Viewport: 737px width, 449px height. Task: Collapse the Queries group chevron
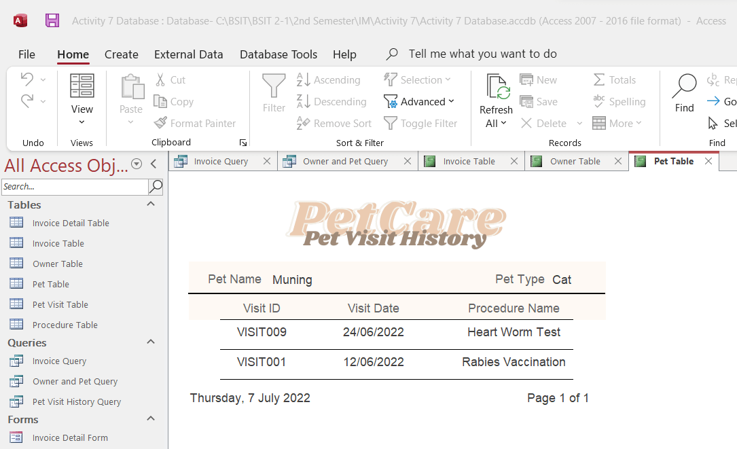tap(151, 342)
